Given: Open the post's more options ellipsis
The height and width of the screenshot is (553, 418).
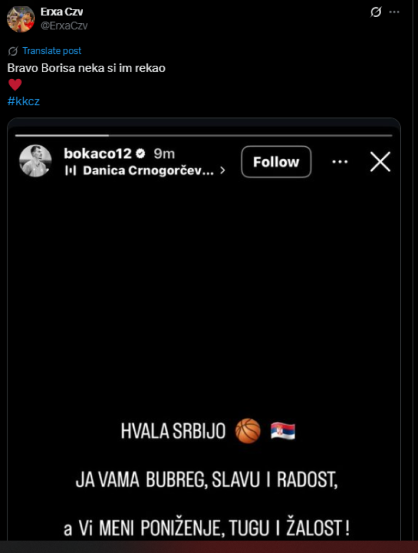Looking at the screenshot, I should (x=394, y=12).
